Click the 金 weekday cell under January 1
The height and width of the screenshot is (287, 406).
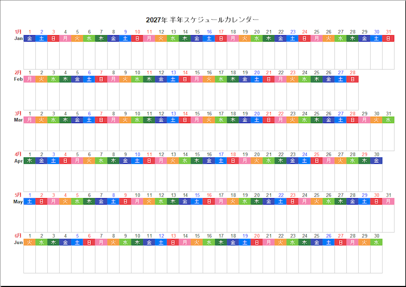coord(30,38)
